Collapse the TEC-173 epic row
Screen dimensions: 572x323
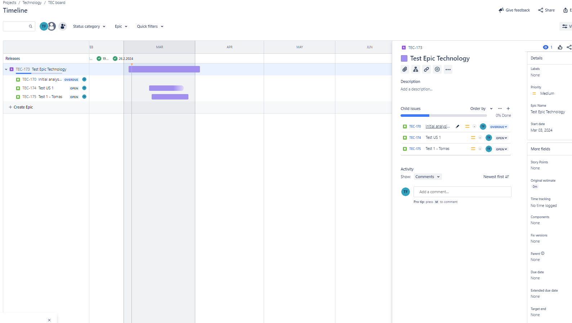coord(6,69)
